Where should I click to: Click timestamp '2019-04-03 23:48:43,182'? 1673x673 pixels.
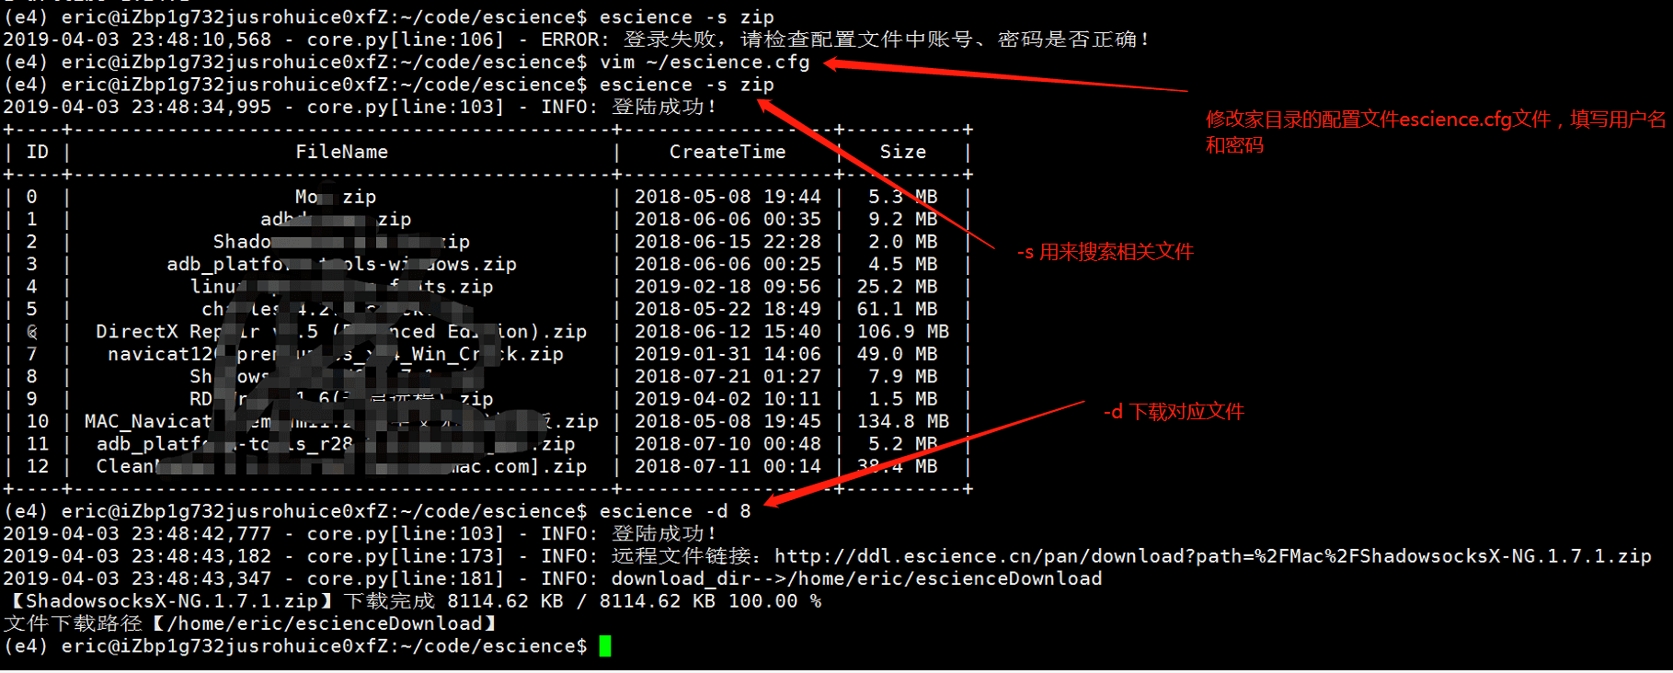tap(137, 556)
